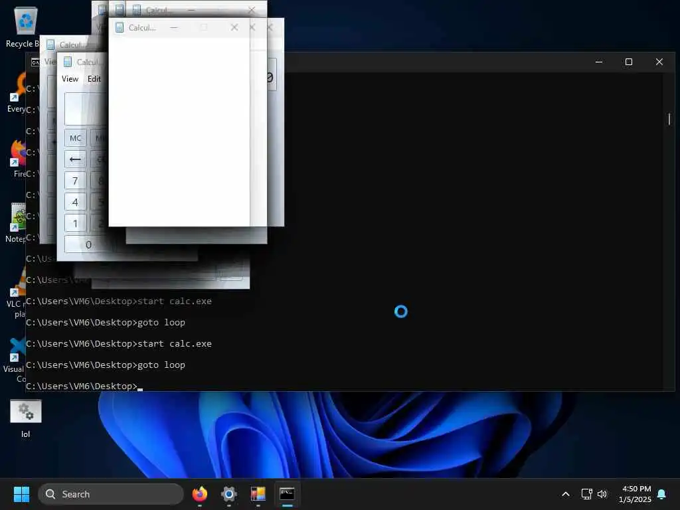This screenshot has height=510, width=680.
Task: Select the Firefox desktop shortcut
Action: 18,159
